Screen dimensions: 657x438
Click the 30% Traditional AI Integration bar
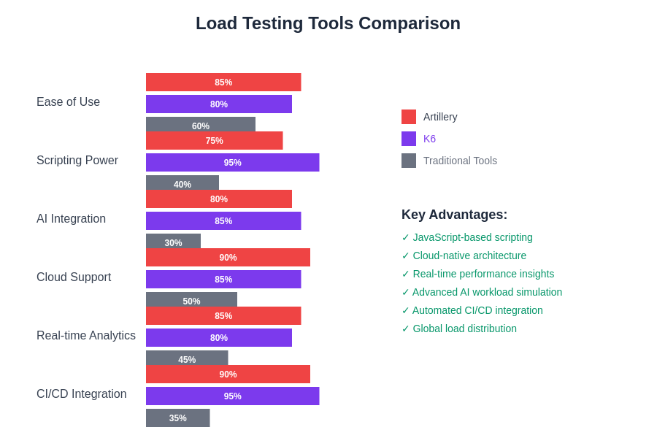coord(173,241)
